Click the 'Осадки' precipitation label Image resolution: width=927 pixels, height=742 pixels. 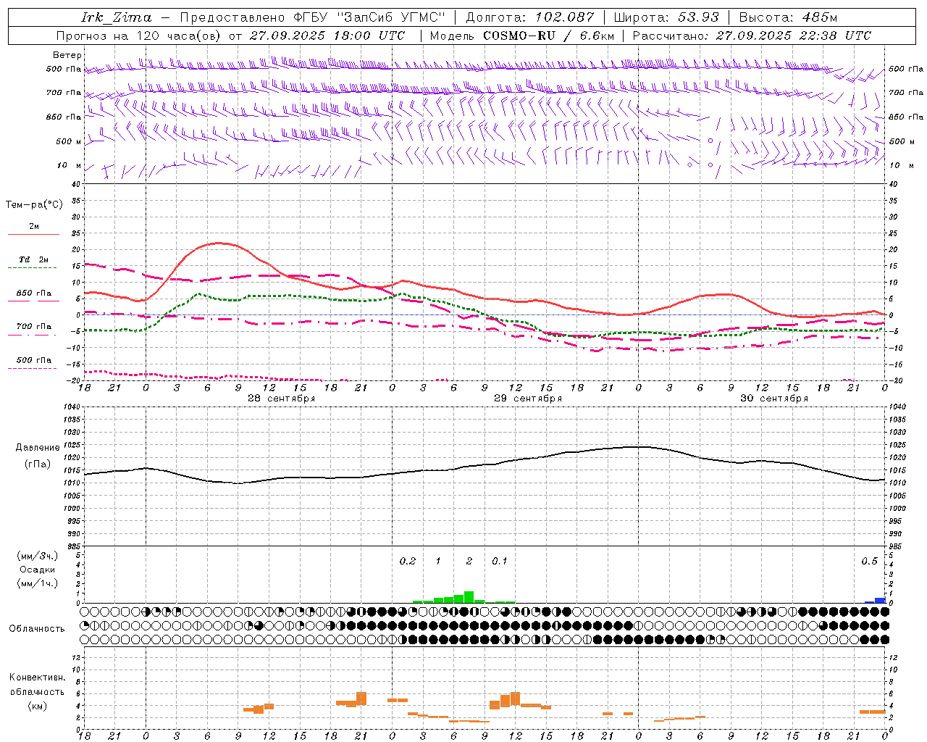click(38, 570)
